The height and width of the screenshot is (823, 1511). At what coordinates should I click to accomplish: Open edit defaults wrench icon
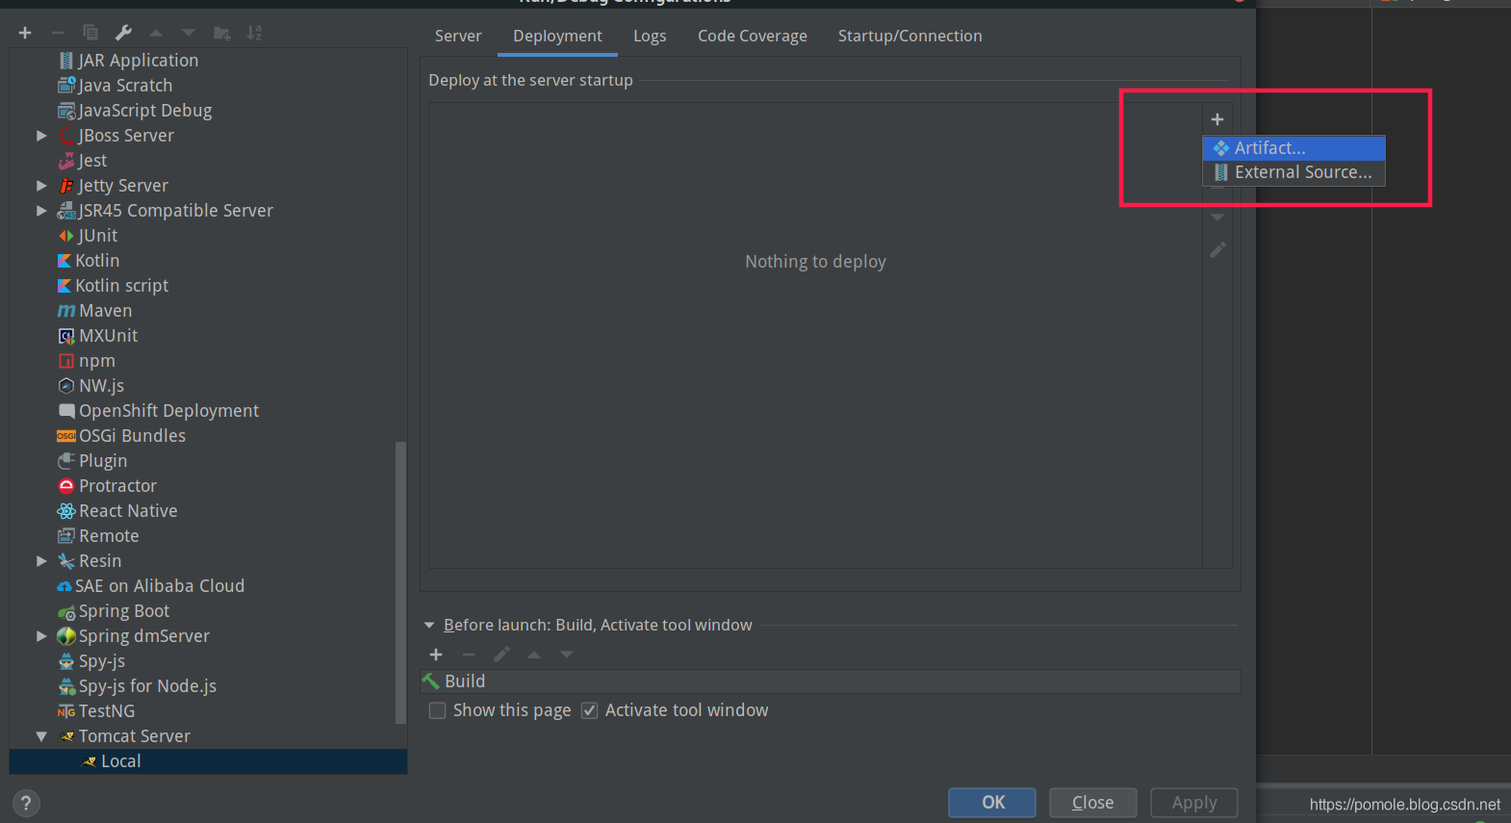pyautogui.click(x=123, y=33)
